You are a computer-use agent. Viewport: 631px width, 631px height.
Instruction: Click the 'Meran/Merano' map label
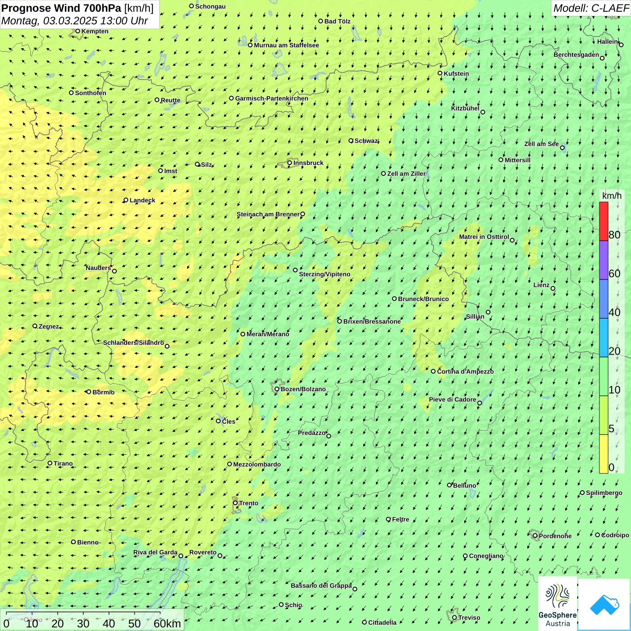click(268, 334)
